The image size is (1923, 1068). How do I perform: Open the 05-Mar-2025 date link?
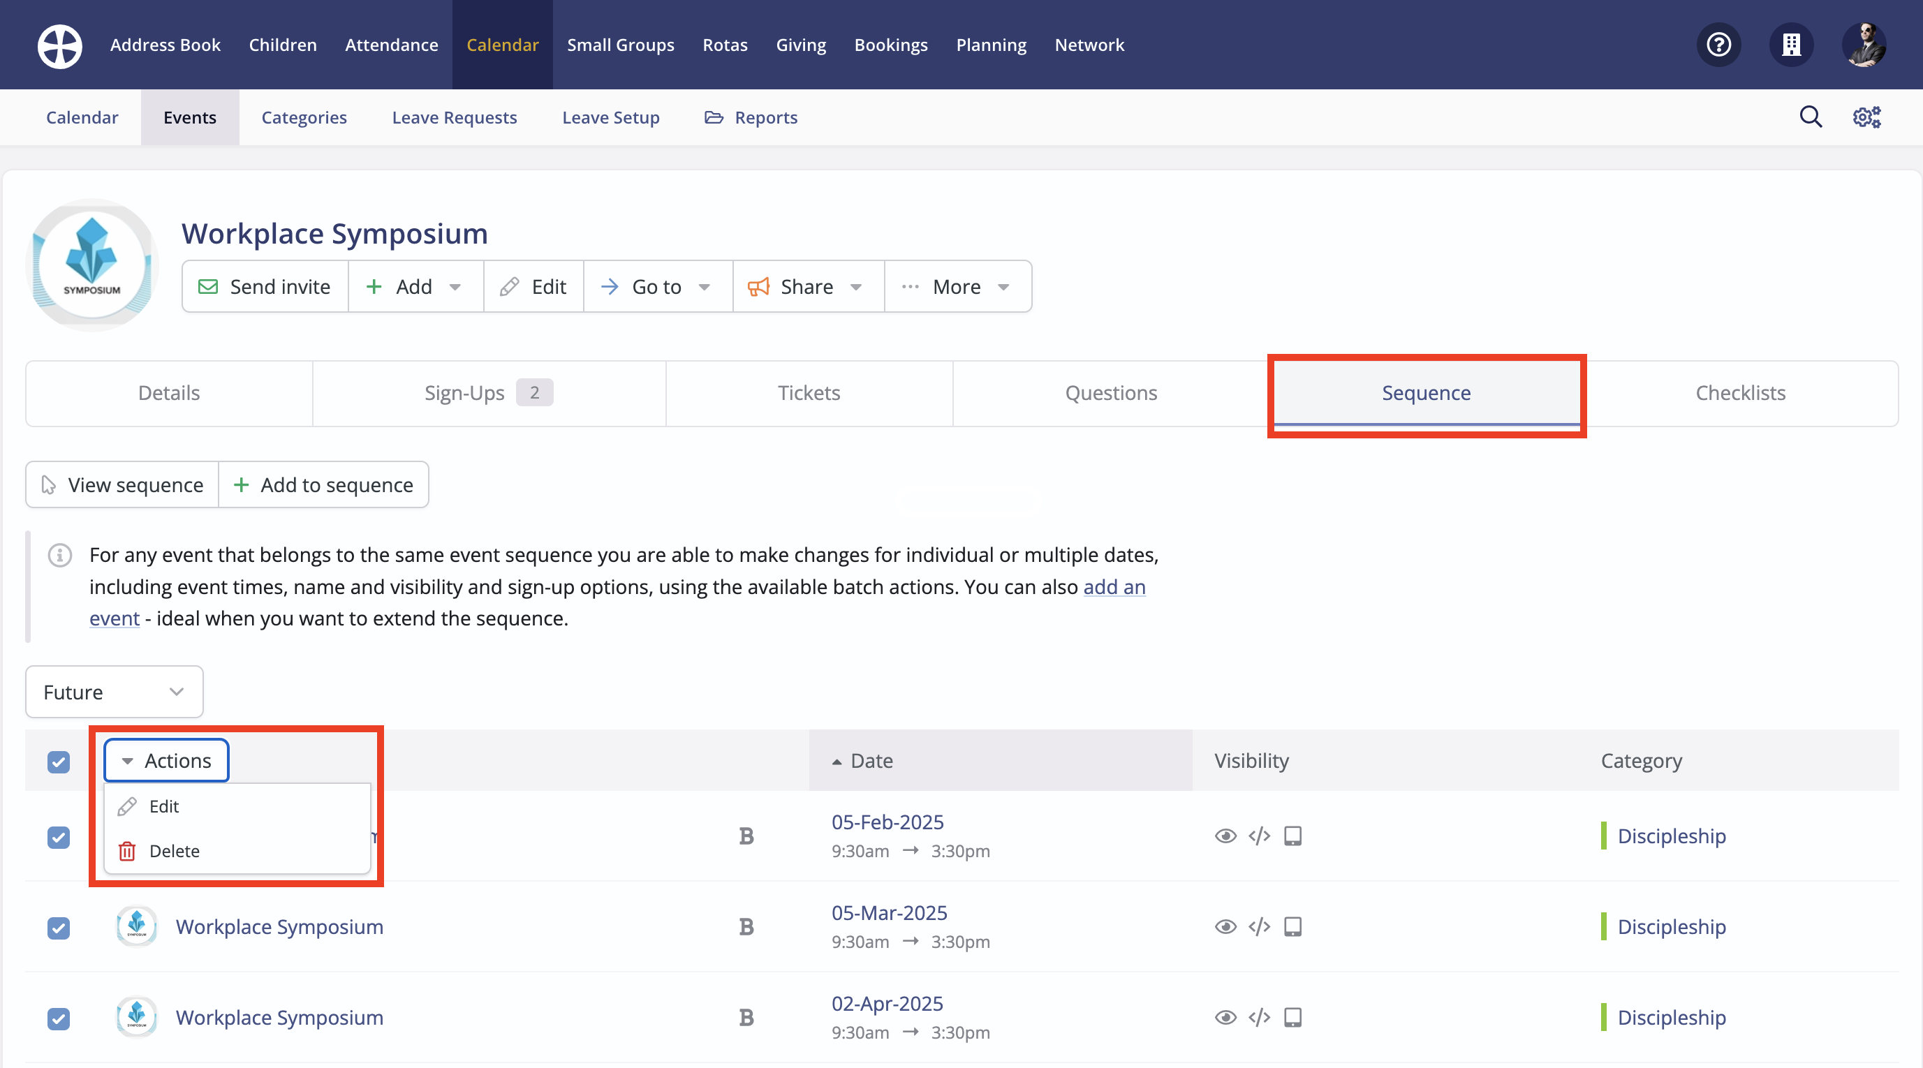[889, 913]
